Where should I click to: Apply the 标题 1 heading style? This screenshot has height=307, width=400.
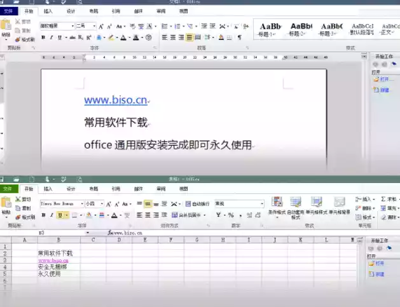270,30
